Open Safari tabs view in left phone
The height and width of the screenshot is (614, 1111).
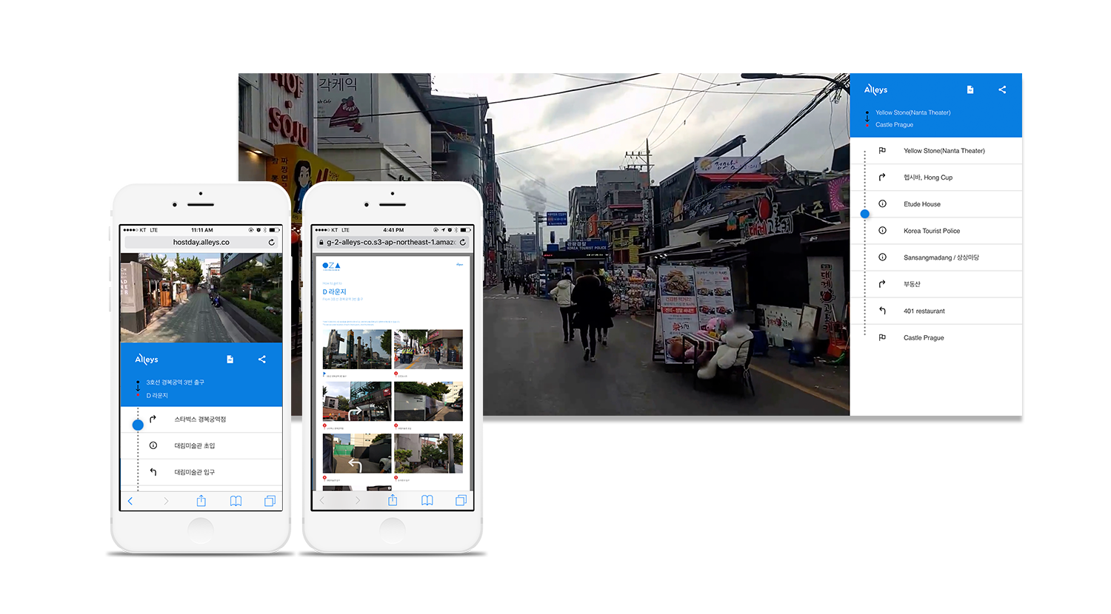pos(270,501)
